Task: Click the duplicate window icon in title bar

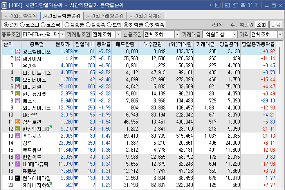Action: tap(235, 5)
